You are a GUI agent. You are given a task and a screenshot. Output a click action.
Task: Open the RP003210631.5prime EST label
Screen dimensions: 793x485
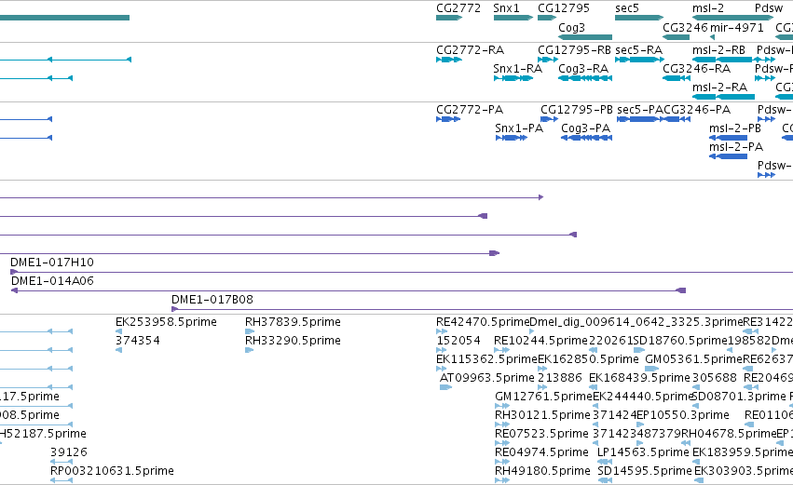pos(112,471)
